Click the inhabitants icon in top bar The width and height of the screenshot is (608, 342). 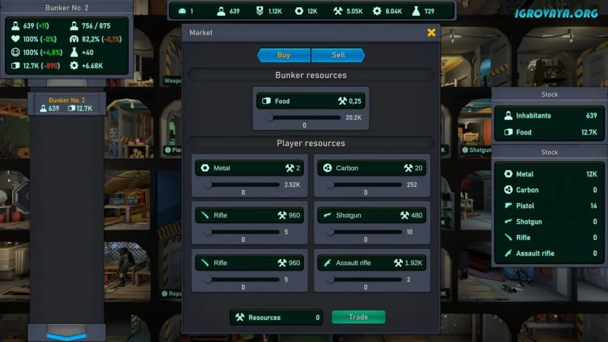click(221, 11)
